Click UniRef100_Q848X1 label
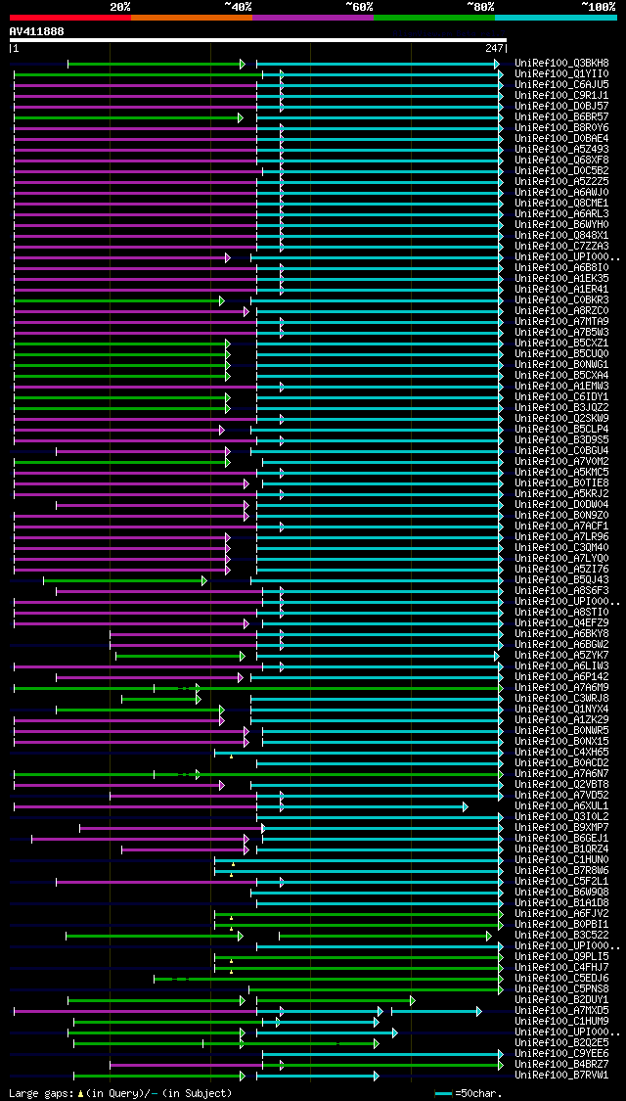This screenshot has height=1101, width=626. point(561,235)
